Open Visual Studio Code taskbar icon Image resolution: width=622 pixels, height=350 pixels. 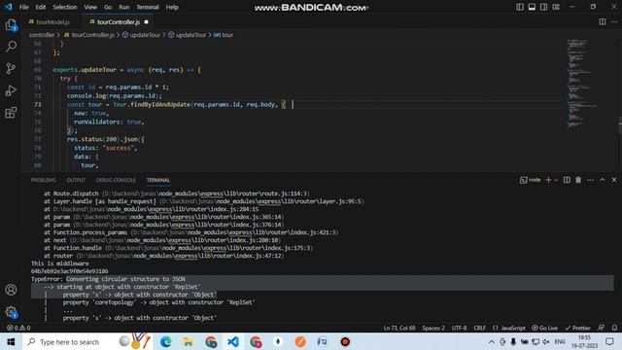233,341
